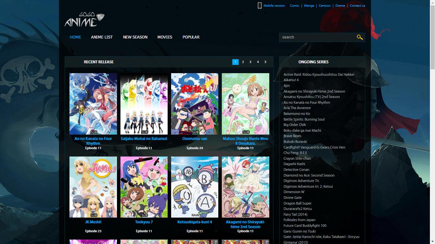The height and width of the screenshot is (244, 435).
Task: Select Dragon Ball Super in ongoing series
Action: pos(297,203)
